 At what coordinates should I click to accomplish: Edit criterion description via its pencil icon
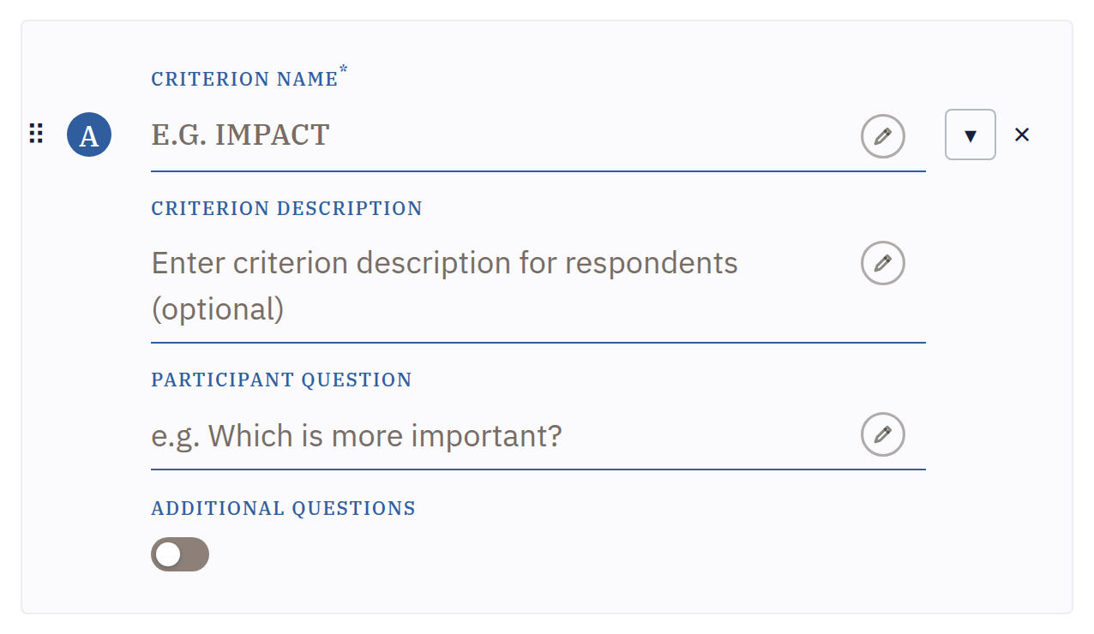[882, 263]
